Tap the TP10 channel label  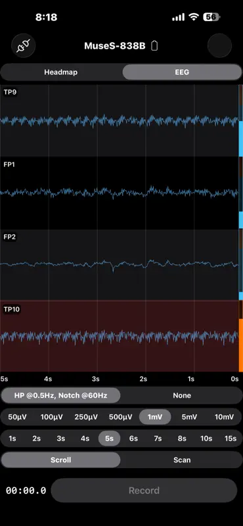pos(12,309)
